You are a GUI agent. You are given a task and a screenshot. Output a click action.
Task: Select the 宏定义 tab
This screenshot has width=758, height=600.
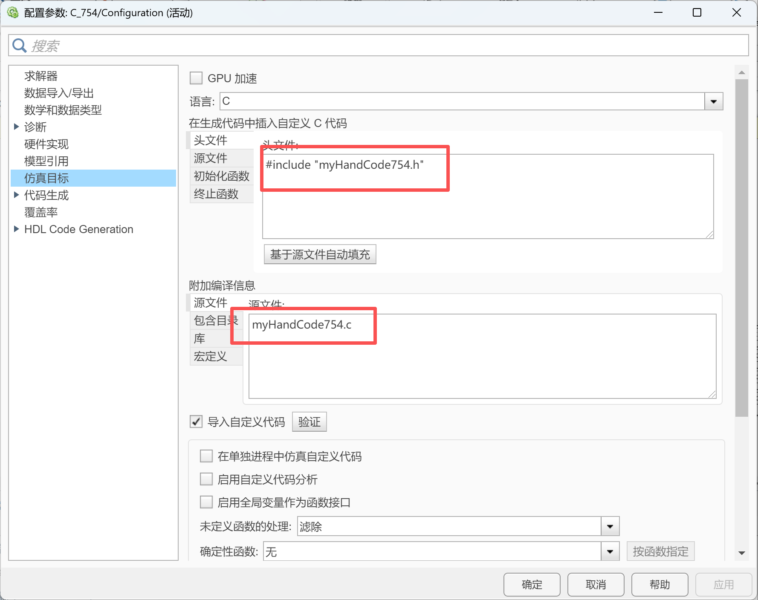tap(216, 356)
